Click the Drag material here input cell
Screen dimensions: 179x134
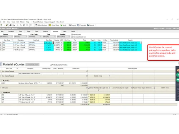[30, 74]
